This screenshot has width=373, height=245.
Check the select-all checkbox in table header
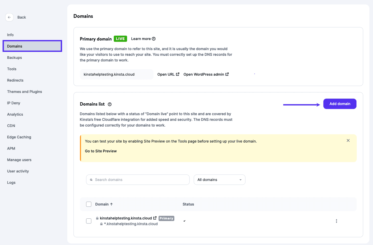click(x=89, y=204)
